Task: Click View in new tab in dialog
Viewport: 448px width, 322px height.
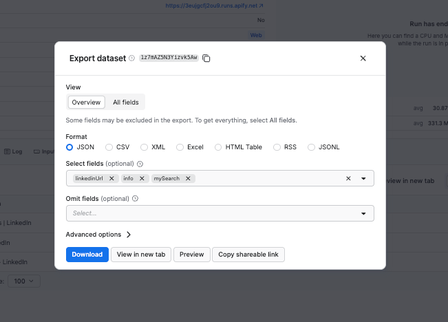Action: point(141,255)
